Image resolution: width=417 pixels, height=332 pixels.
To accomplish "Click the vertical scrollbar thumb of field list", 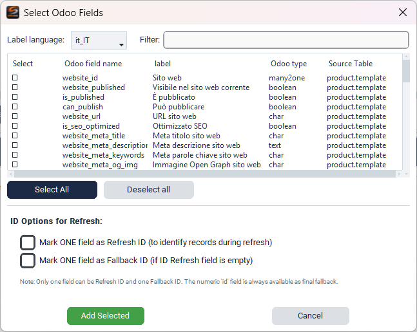I will (406, 71).
